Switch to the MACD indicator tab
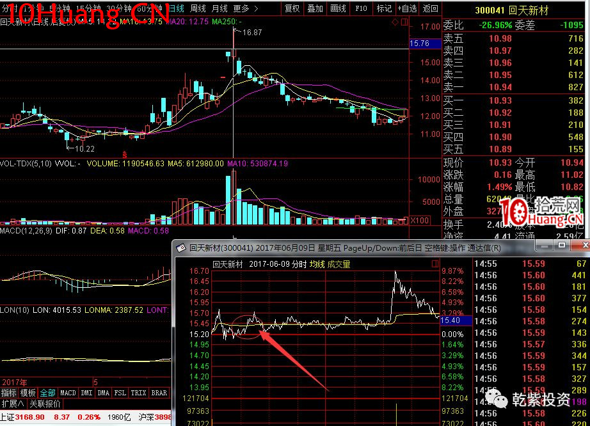This screenshot has width=590, height=426. 68,393
